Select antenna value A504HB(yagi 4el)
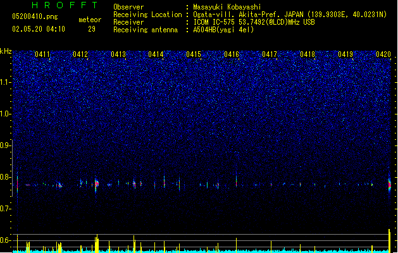Viewport: 398px width, 253px height. click(x=223, y=30)
